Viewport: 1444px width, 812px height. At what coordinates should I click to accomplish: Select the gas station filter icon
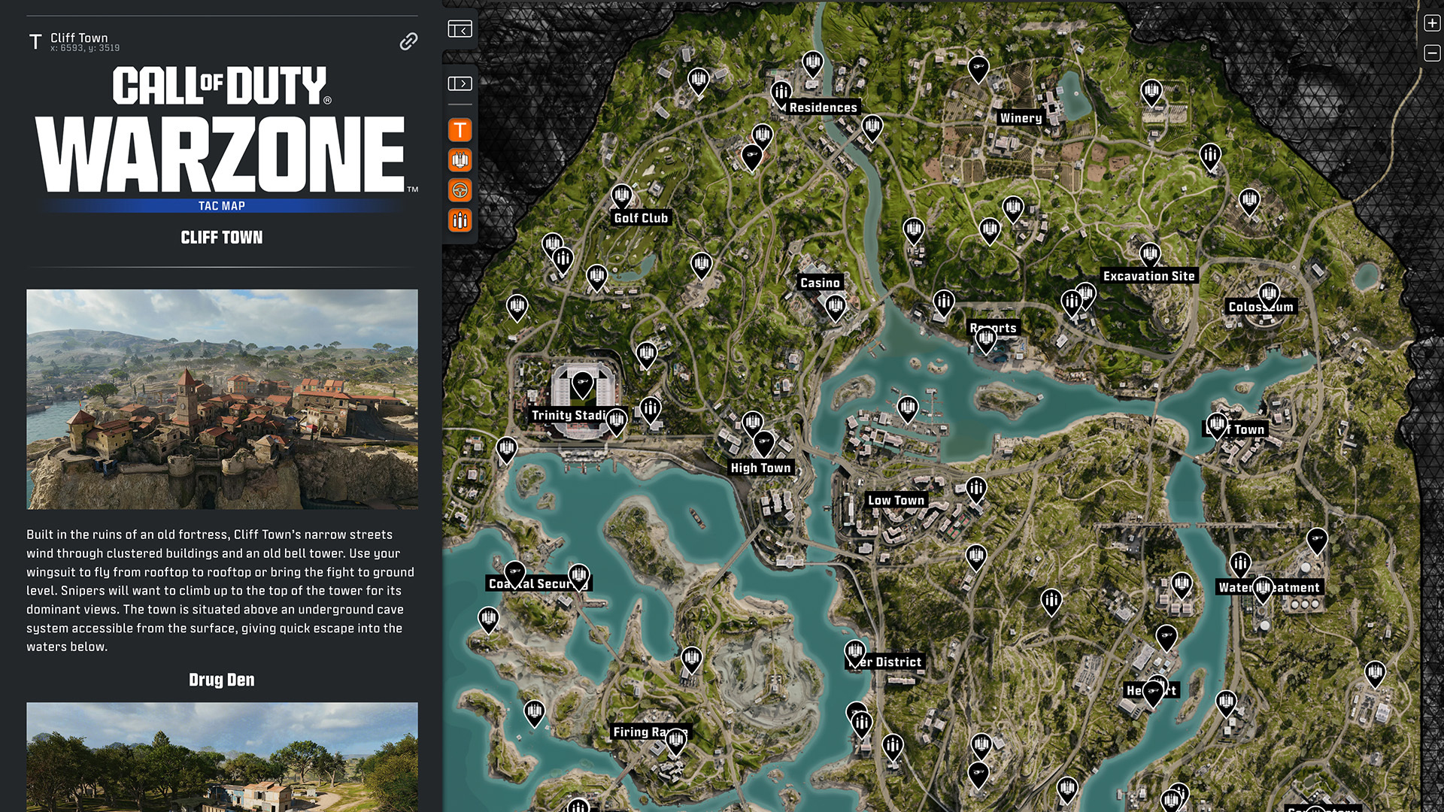460,159
